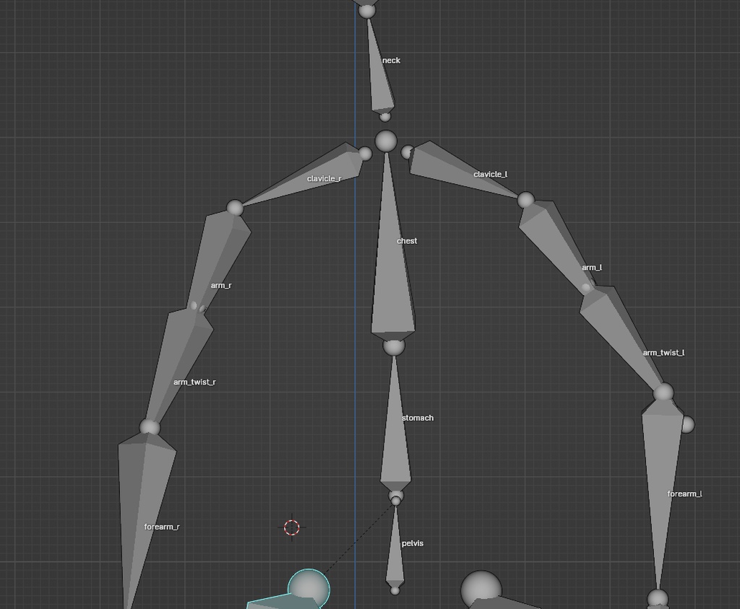Click the 'arm_r' bone label
Screen dimensions: 740x609
pyautogui.click(x=221, y=285)
